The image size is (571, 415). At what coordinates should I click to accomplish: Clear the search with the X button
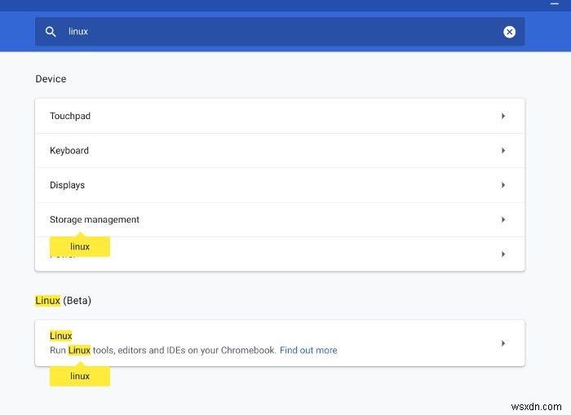point(509,32)
